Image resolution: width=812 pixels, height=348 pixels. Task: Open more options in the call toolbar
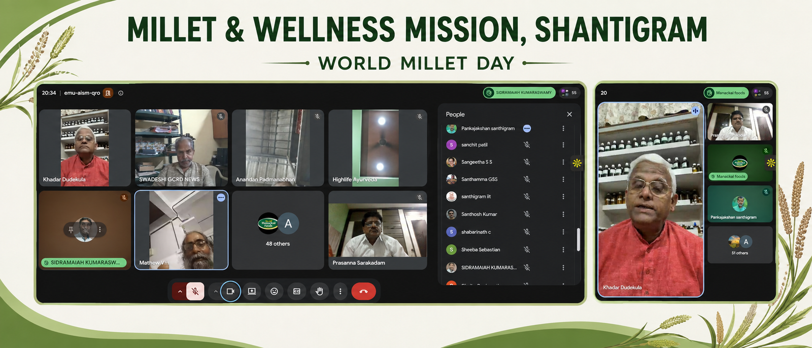tap(341, 291)
